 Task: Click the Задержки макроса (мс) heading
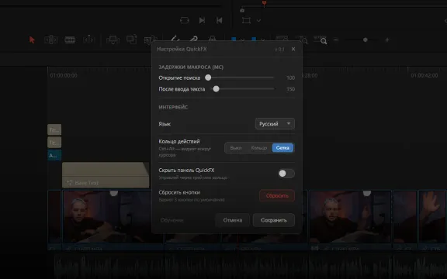point(191,67)
